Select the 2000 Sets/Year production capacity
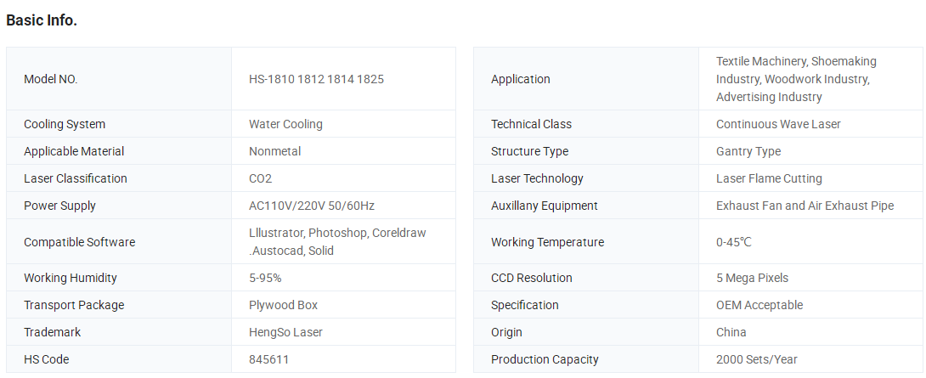926x378 pixels. (756, 359)
